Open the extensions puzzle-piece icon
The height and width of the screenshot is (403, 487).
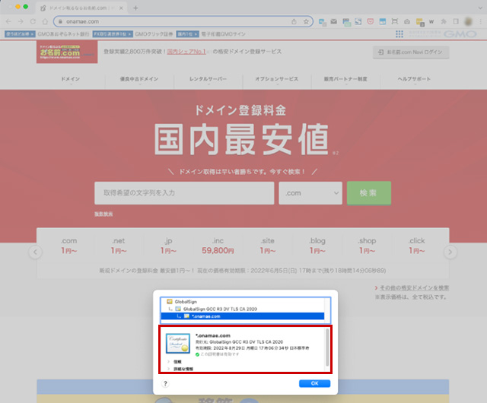pos(444,21)
